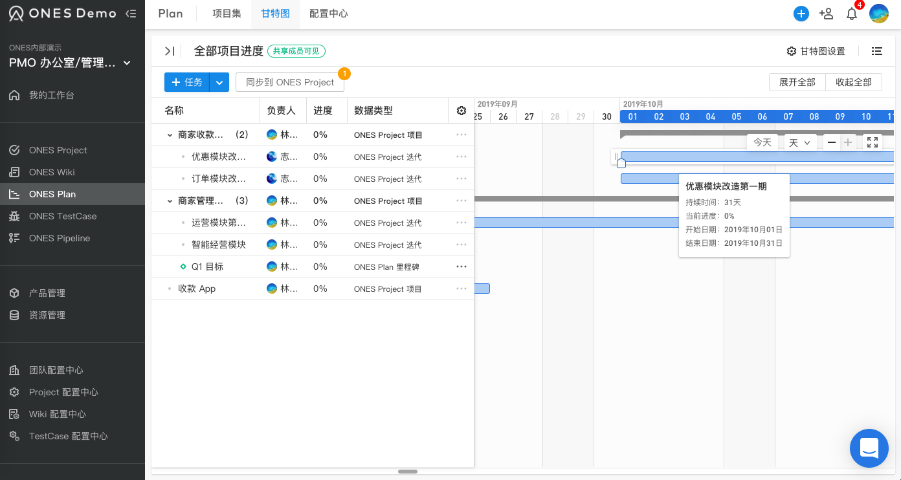Open more options for 商家管理 row
Image resolution: width=901 pixels, height=480 pixels.
[x=462, y=201]
